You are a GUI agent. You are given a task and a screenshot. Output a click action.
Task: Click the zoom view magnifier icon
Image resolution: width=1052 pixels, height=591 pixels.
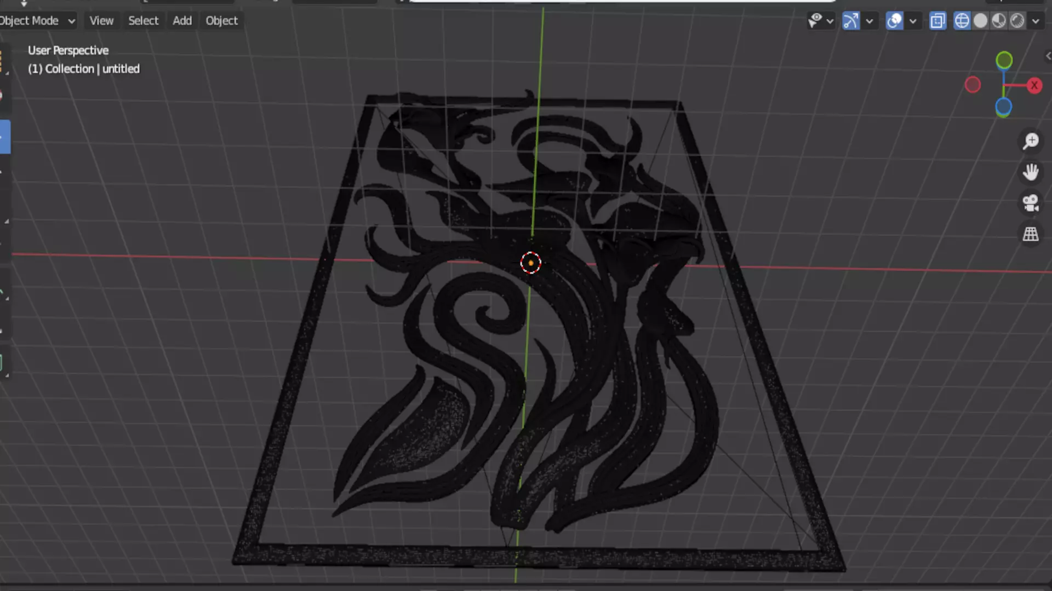(x=1031, y=141)
